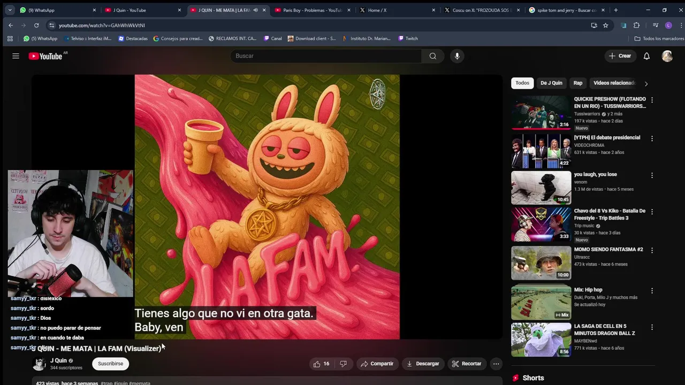Open LA SAGA DE CELL video title
Screen dimensions: 685x385
tap(605, 329)
